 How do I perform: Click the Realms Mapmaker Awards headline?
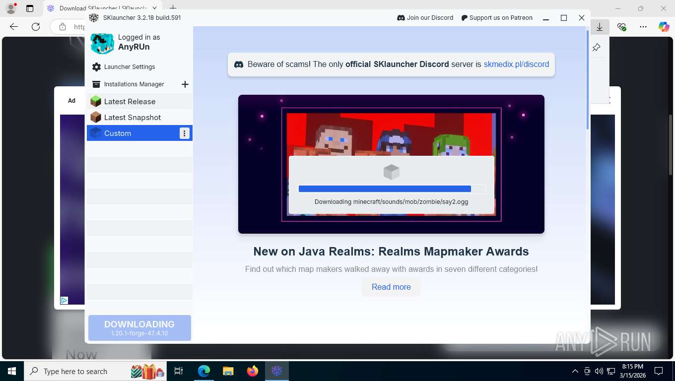(x=391, y=252)
